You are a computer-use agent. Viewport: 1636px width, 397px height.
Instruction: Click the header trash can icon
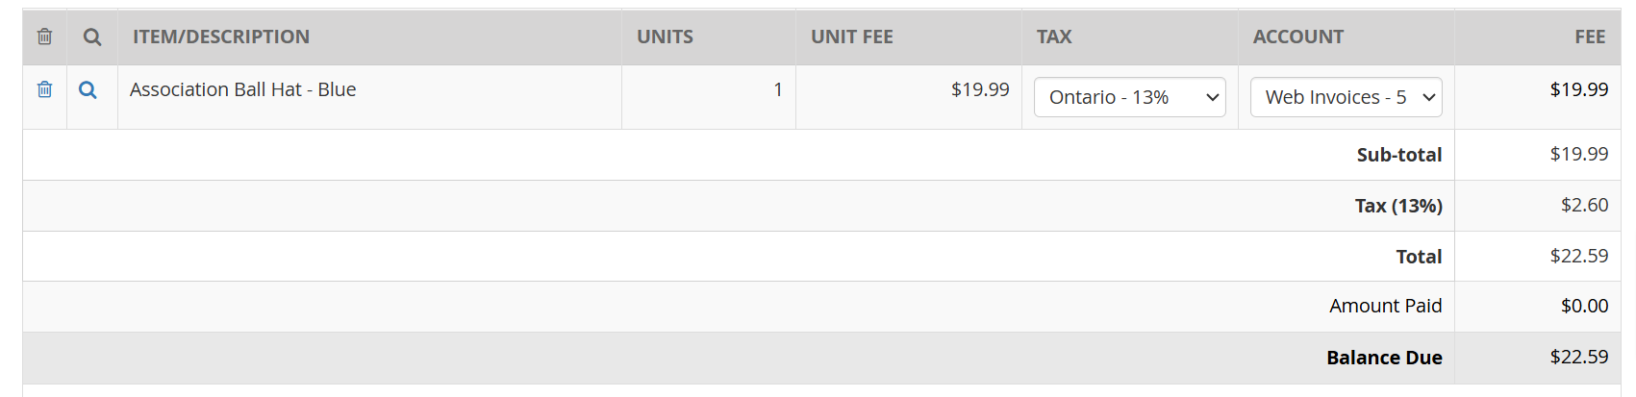point(44,37)
